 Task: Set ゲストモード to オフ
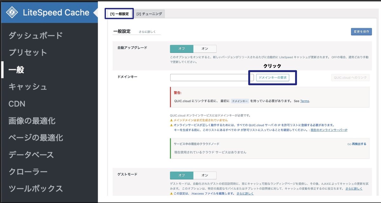tap(182, 175)
